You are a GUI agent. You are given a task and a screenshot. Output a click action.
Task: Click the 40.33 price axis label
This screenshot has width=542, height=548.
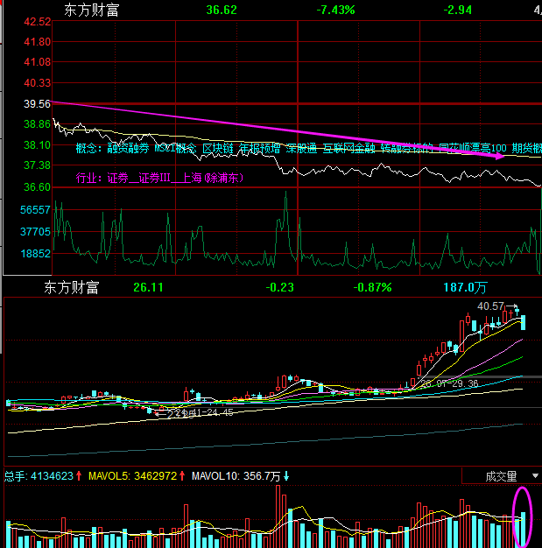coord(37,83)
